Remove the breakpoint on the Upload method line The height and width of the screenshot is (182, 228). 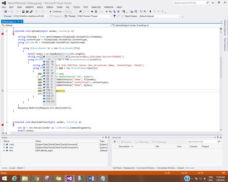pyautogui.click(x=3, y=34)
